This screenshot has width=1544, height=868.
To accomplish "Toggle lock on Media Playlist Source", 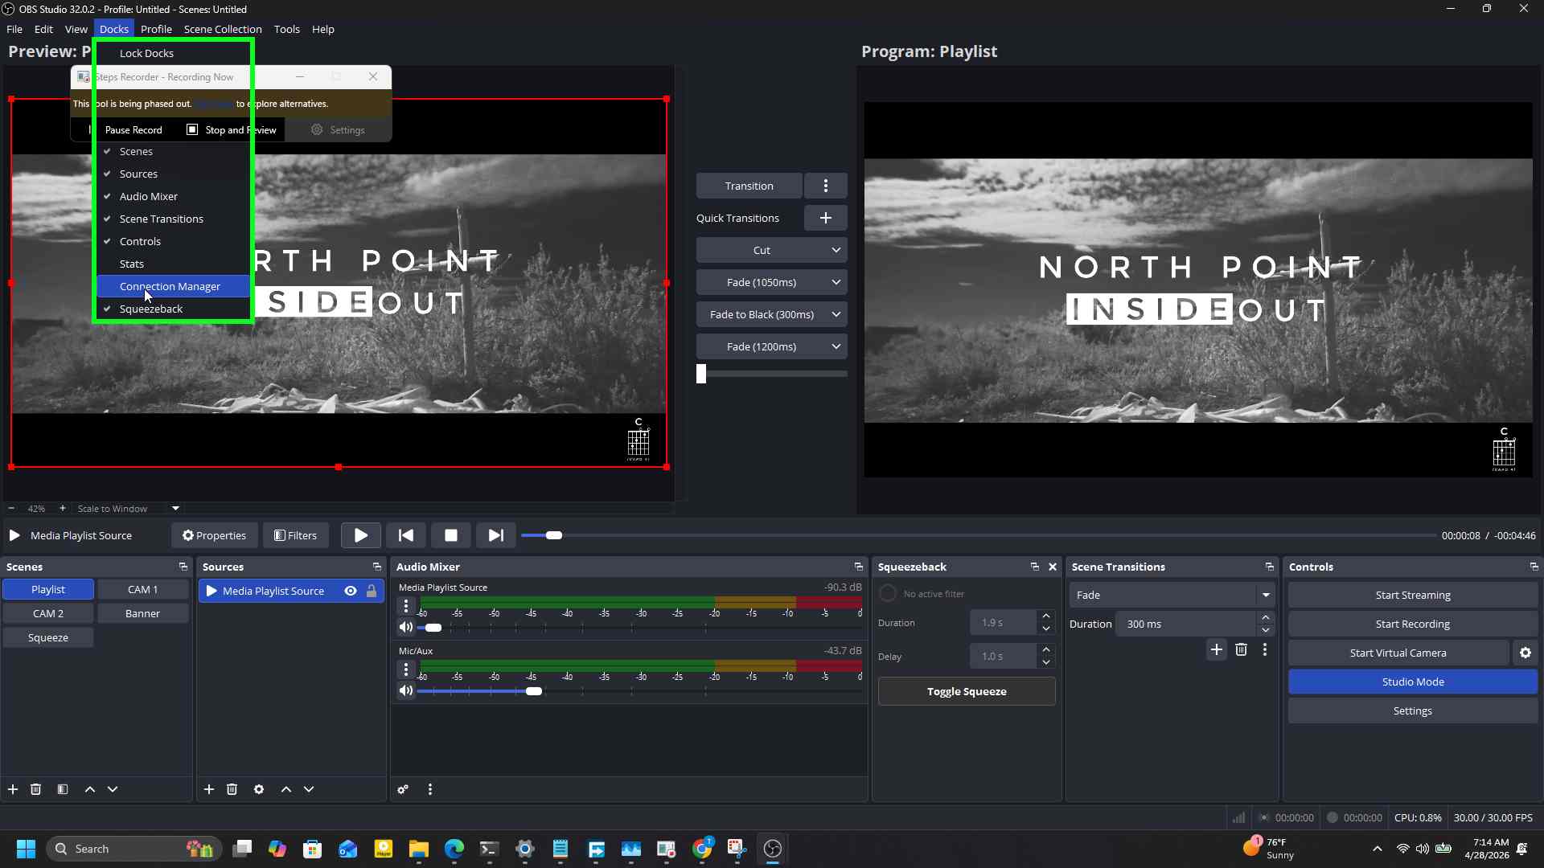I will point(372,591).
